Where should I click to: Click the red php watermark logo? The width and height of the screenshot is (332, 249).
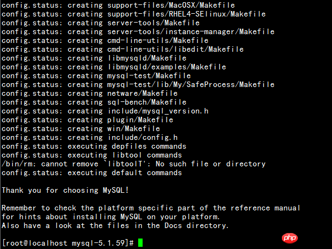coord(290,238)
